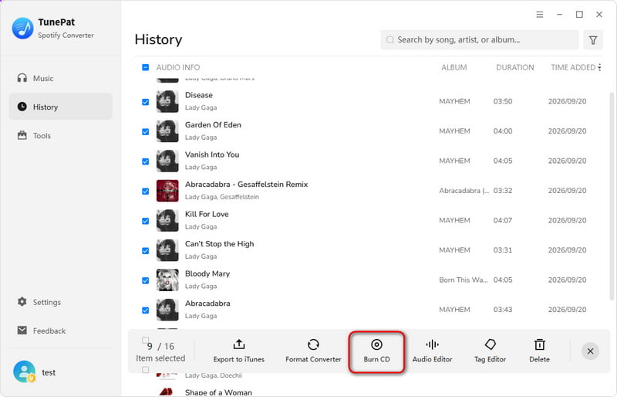617x397 pixels.
Task: Click the AUDIO INFO column header
Action: [x=178, y=67]
